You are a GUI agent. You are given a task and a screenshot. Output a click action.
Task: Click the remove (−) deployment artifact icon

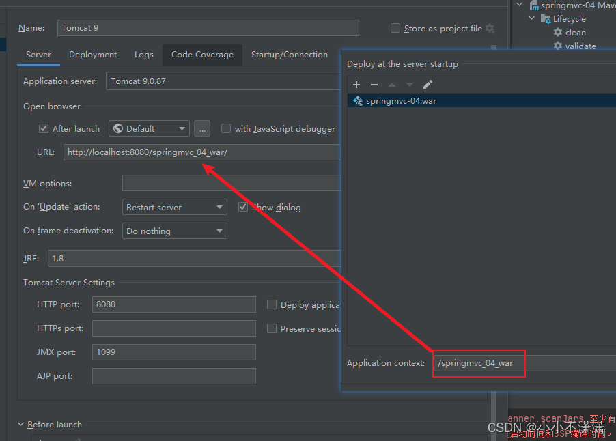374,85
